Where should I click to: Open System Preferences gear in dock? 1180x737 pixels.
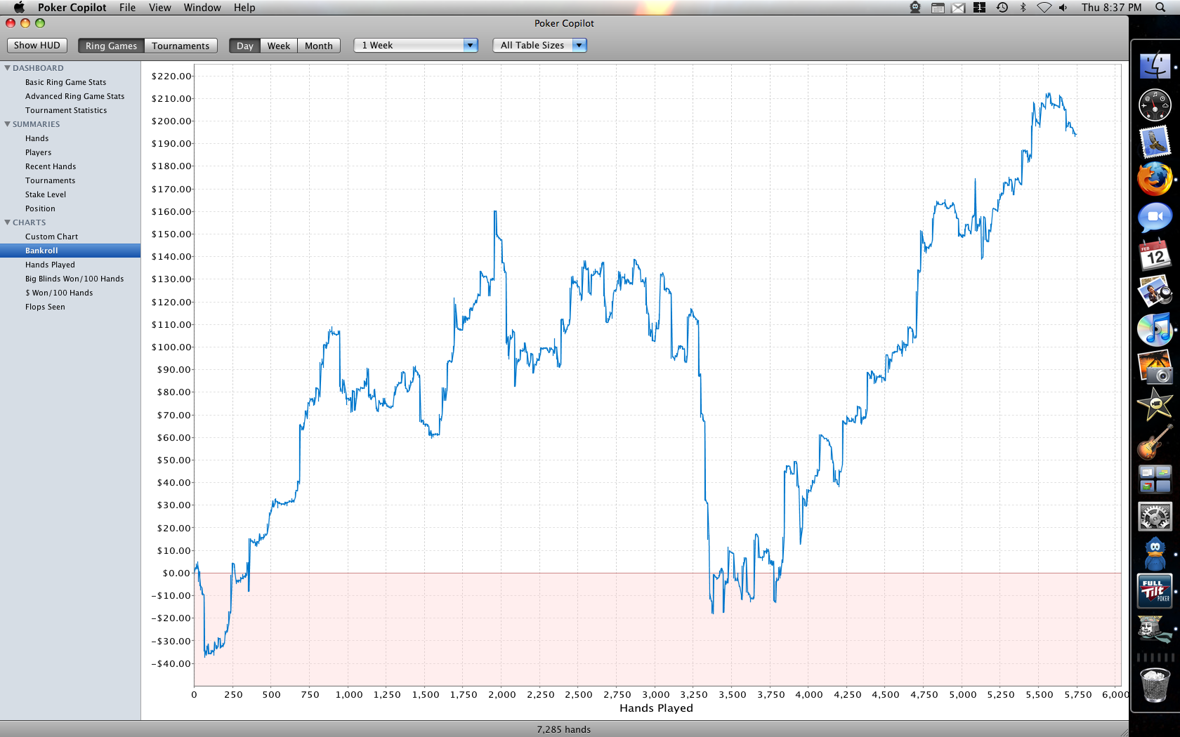pyautogui.click(x=1155, y=517)
